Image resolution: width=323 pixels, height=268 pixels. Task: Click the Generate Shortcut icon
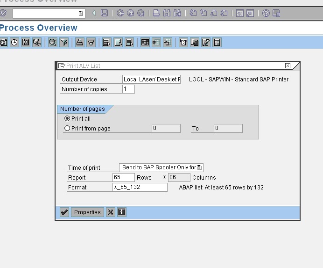pos(250,14)
